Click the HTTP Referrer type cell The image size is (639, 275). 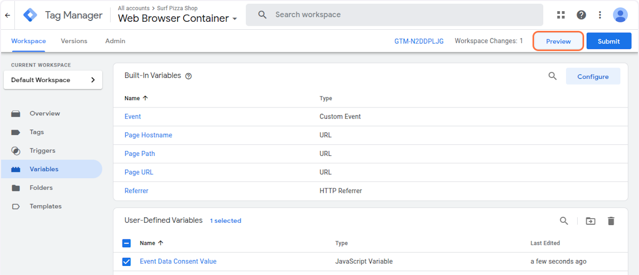[341, 191]
